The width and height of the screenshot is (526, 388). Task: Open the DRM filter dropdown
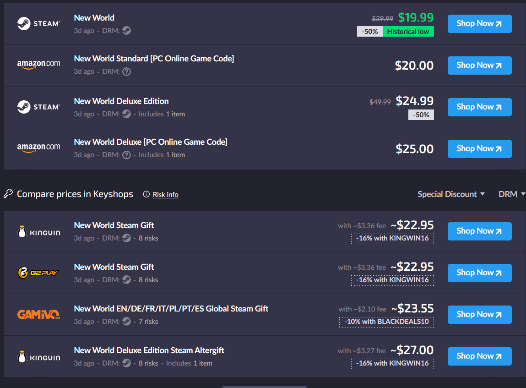pyautogui.click(x=511, y=194)
